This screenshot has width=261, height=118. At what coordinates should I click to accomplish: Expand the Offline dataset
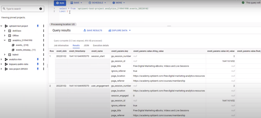[5, 36]
